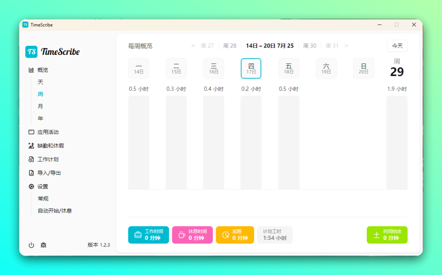
Task: Click the 时间结余 time balance card
Action: [387, 235]
